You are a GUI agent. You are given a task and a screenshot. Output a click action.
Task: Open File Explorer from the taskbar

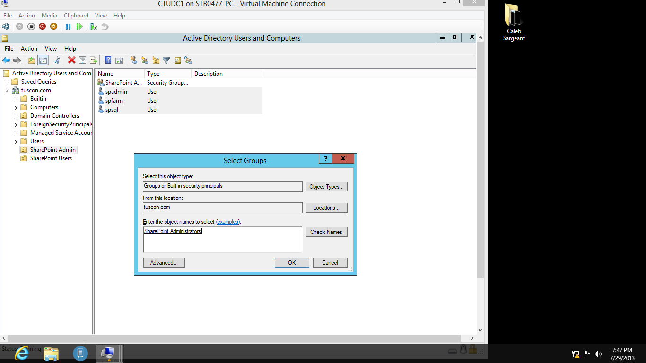click(51, 354)
